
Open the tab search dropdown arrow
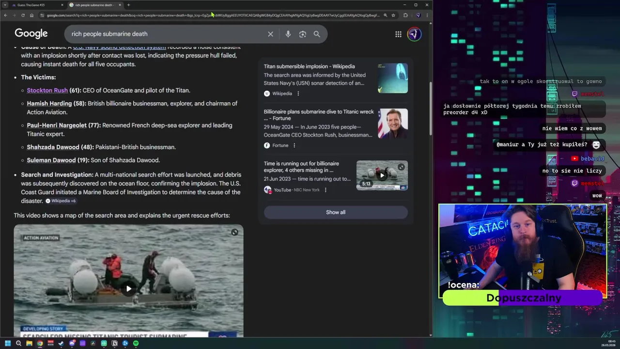(5, 5)
